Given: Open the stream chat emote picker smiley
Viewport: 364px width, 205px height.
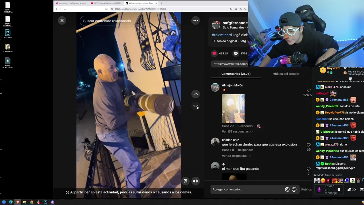Looking at the screenshot, I should point(339,189).
